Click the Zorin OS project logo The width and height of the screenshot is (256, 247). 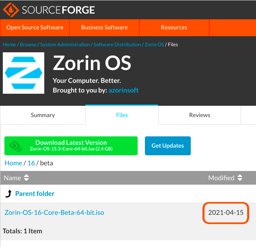pyautogui.click(x=24, y=73)
